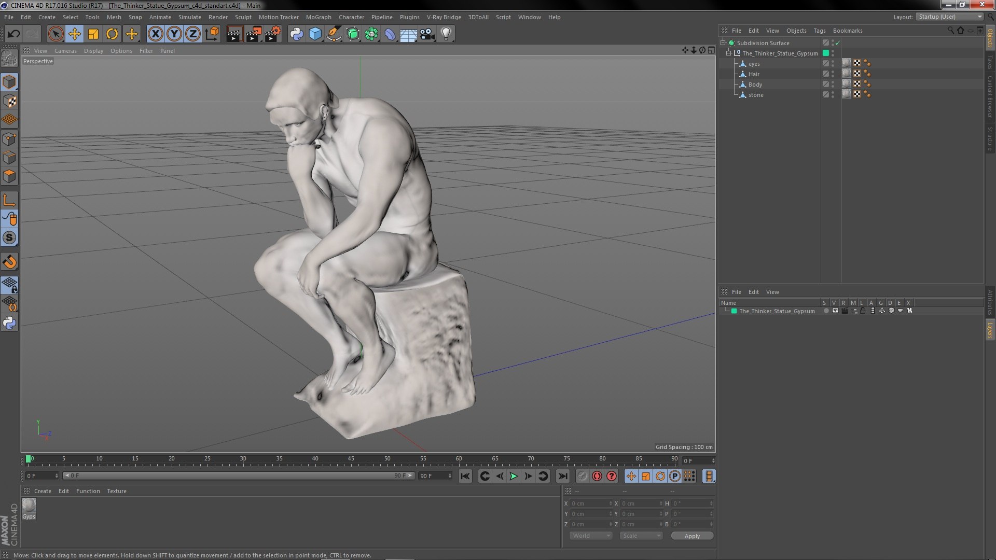Toggle Enable Snap magnet icon
The height and width of the screenshot is (560, 996).
(9, 262)
